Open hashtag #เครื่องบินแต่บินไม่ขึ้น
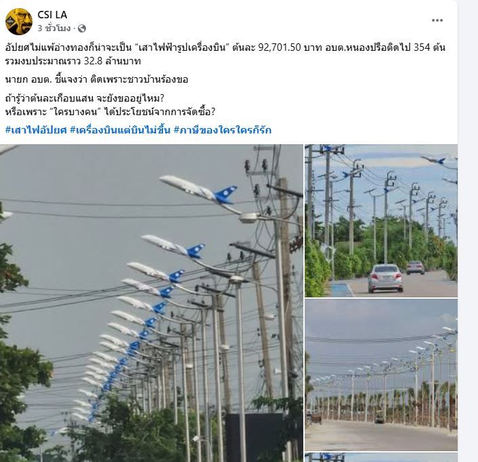The height and width of the screenshot is (462, 478). 120,130
